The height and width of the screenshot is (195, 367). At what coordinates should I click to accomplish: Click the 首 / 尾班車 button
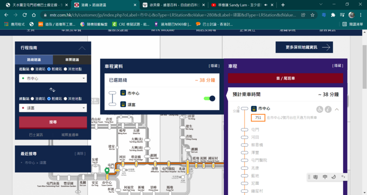285,78
